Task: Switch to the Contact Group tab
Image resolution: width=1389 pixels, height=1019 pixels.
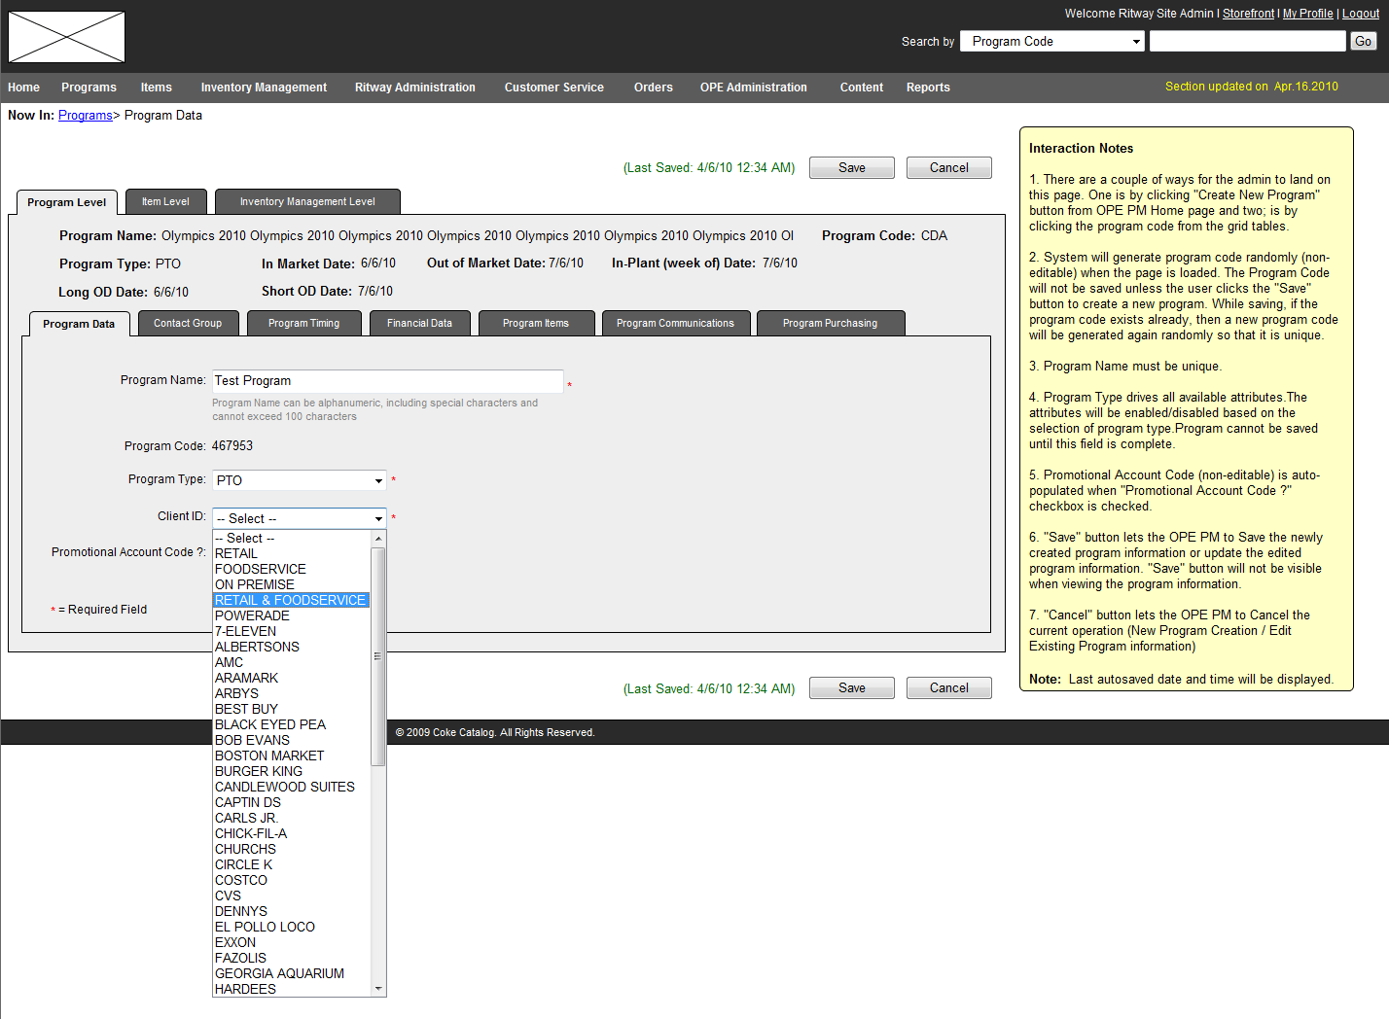Action: pyautogui.click(x=188, y=322)
